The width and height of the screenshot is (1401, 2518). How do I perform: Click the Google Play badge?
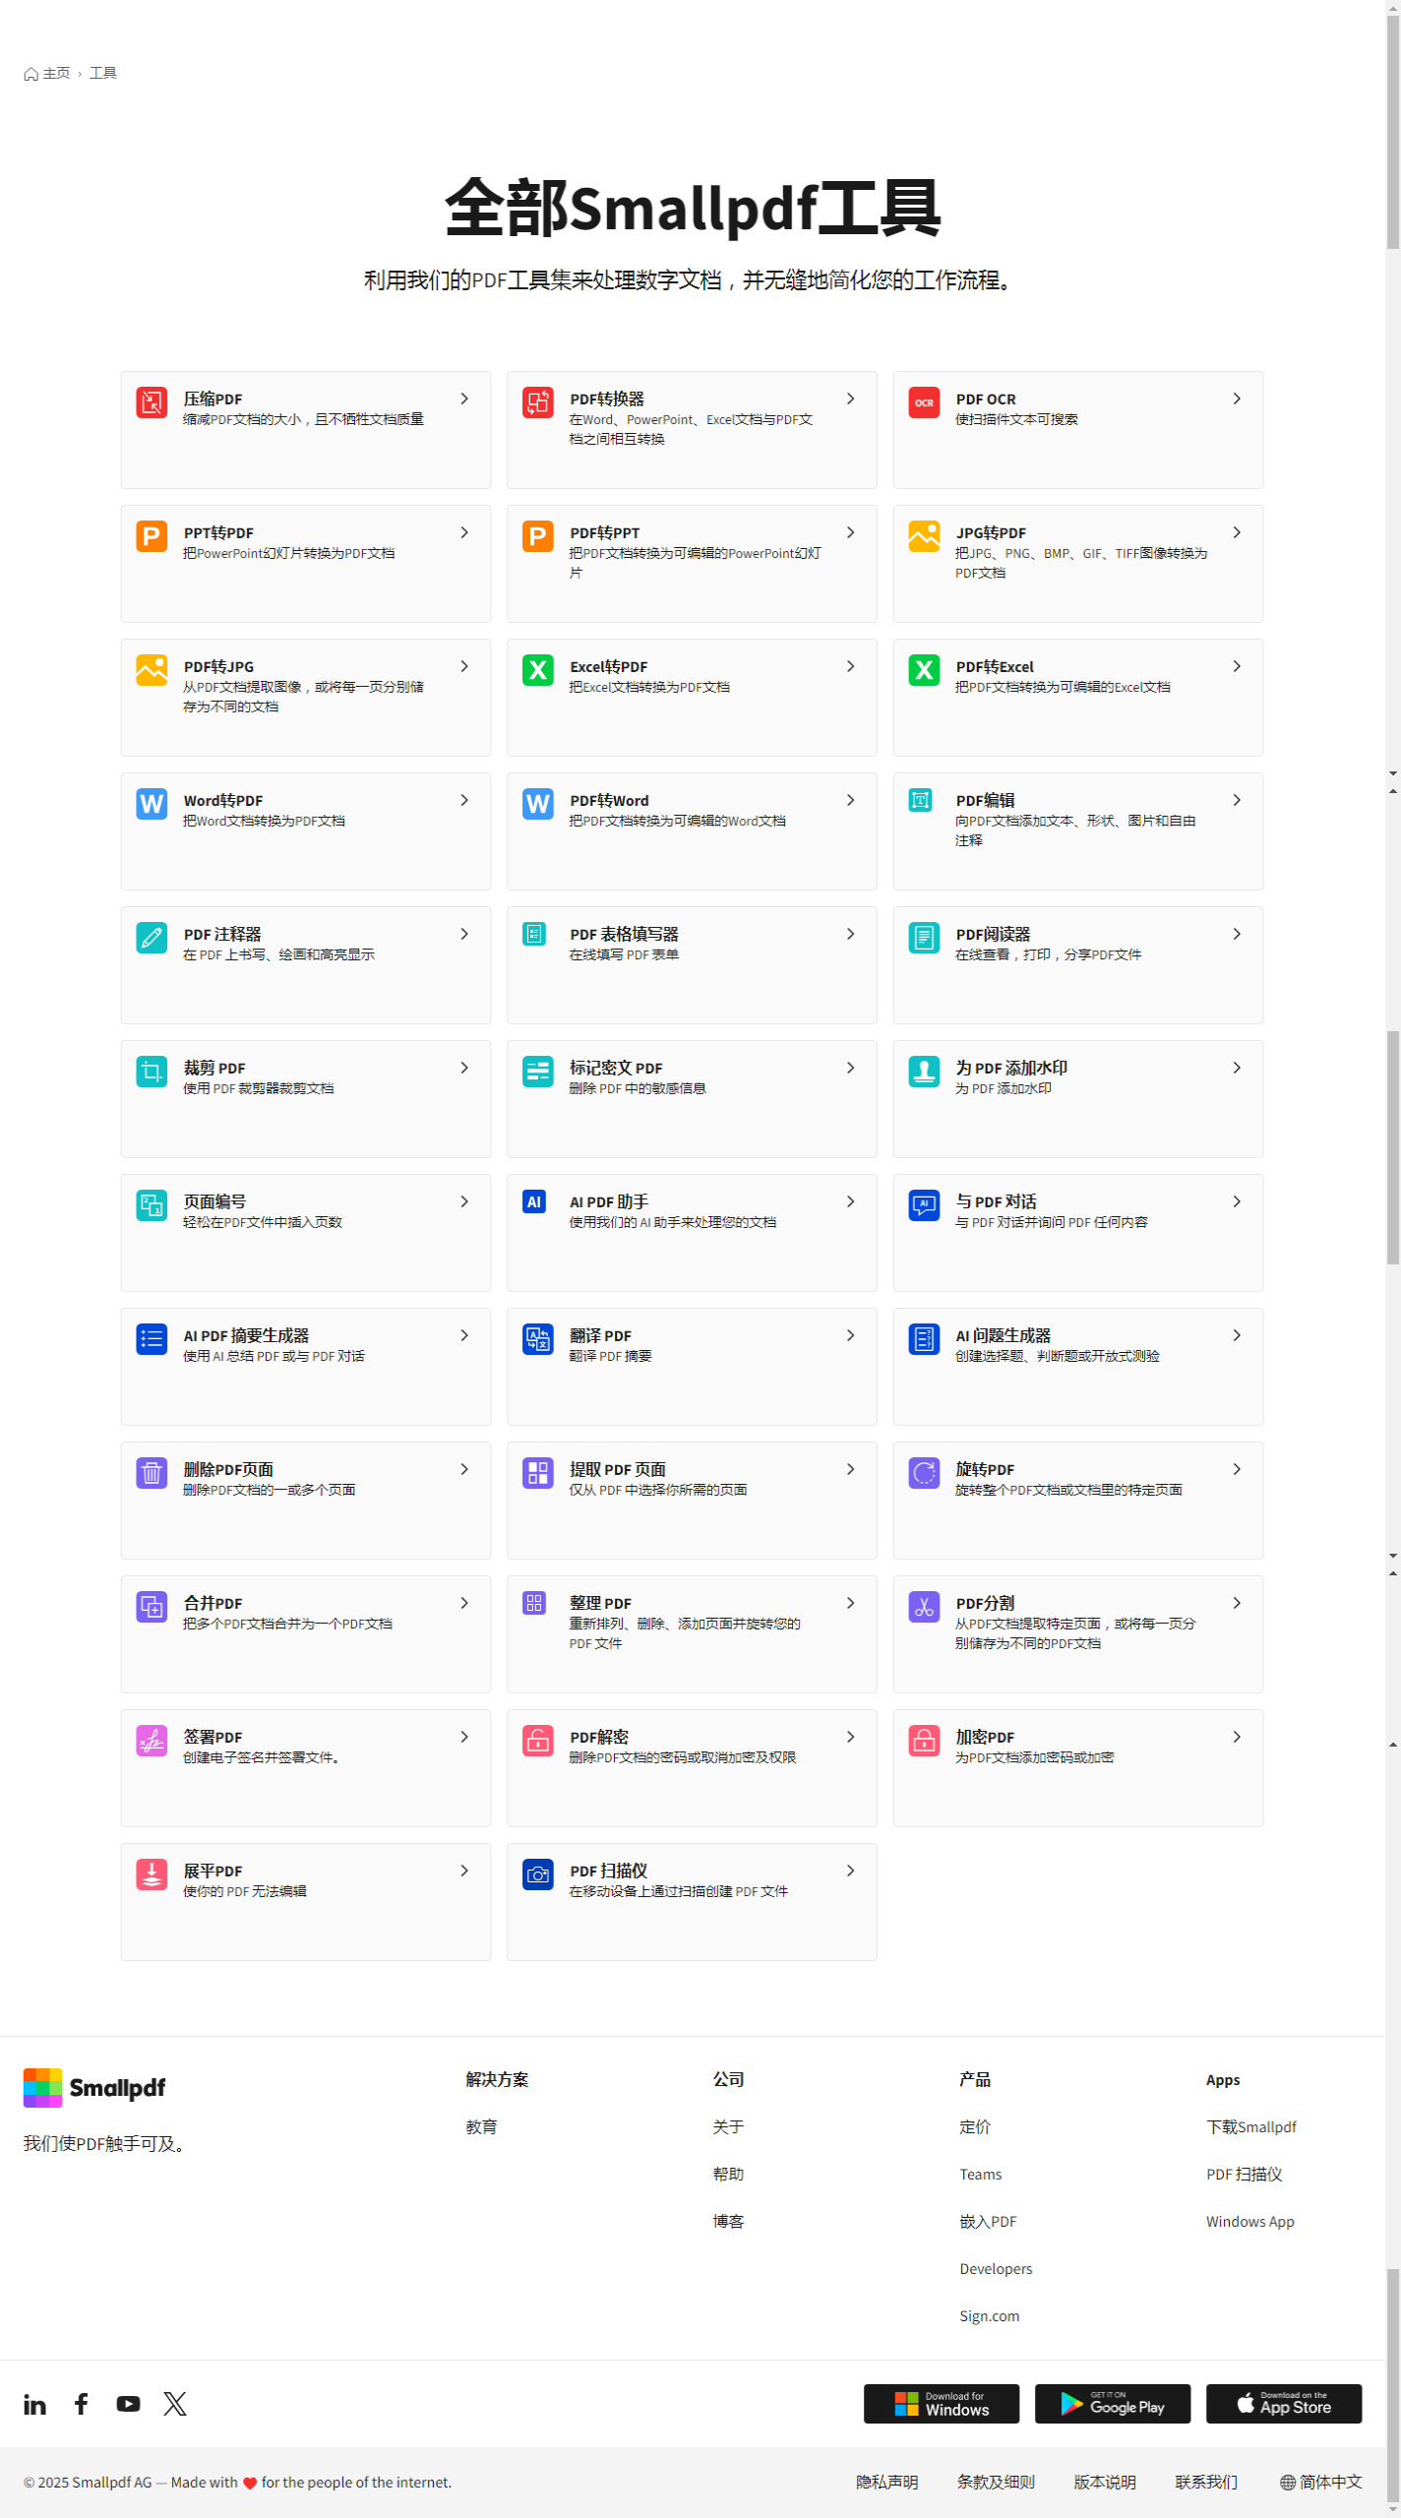(1113, 2404)
